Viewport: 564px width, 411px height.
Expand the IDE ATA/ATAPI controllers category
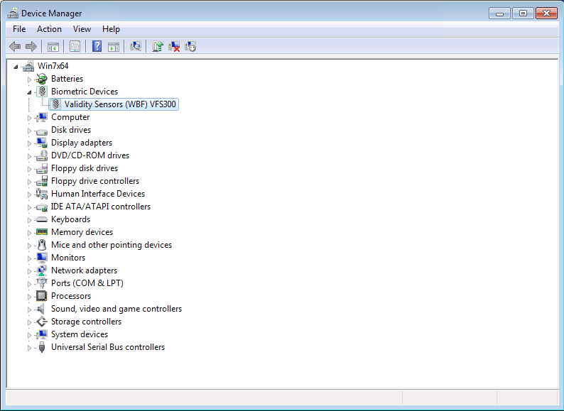[30, 207]
